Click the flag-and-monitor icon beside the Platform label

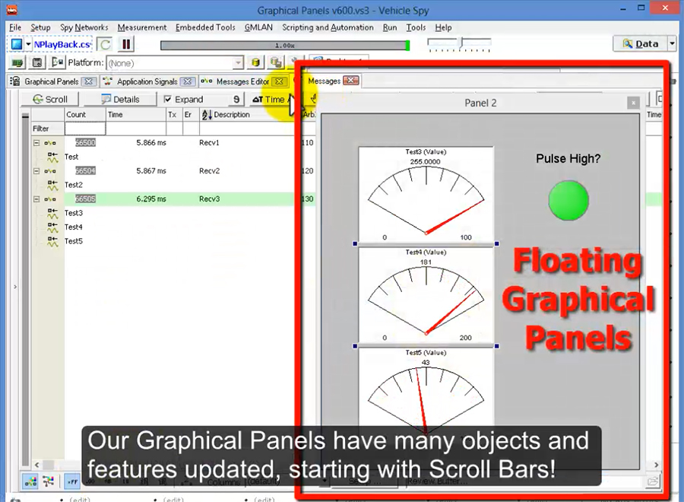pyautogui.click(x=57, y=63)
